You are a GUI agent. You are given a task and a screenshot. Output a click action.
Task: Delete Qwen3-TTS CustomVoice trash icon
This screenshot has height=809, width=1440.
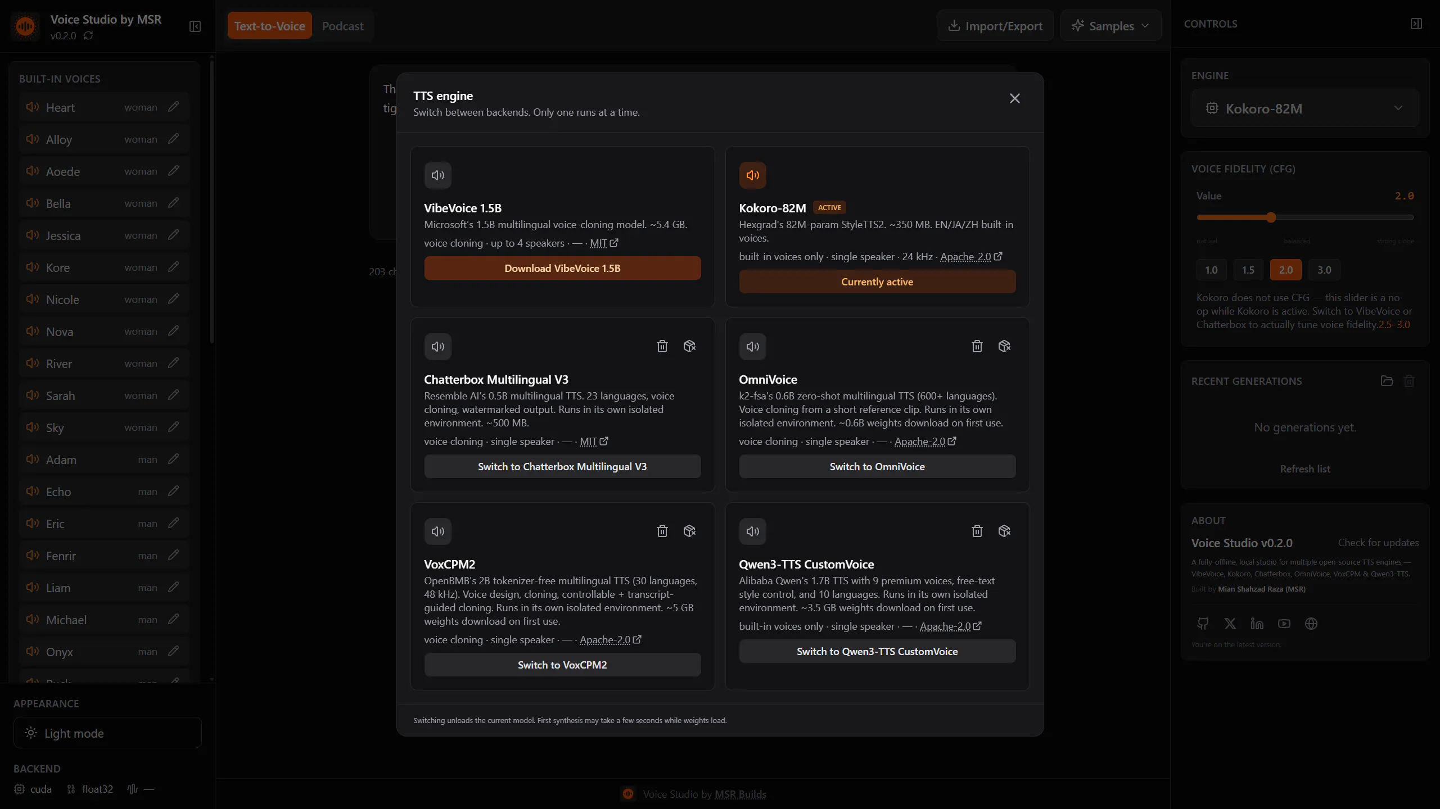pyautogui.click(x=977, y=531)
